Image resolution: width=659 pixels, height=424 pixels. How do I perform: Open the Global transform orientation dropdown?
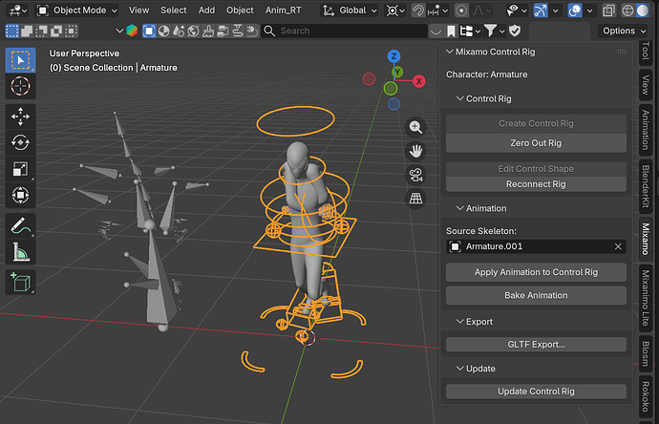tap(350, 11)
